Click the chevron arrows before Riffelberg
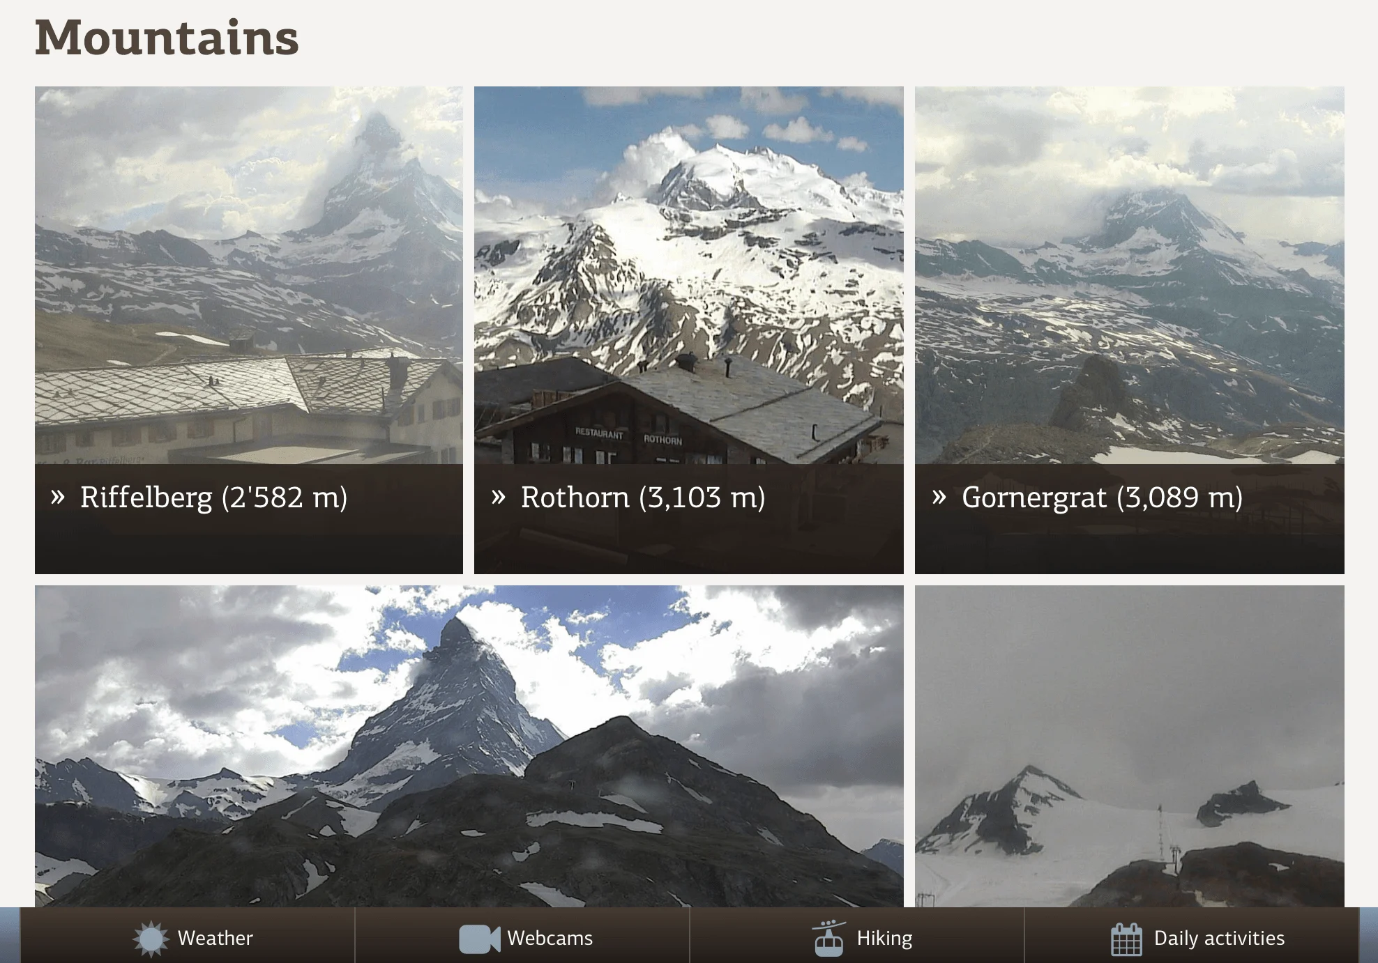 pos(58,498)
